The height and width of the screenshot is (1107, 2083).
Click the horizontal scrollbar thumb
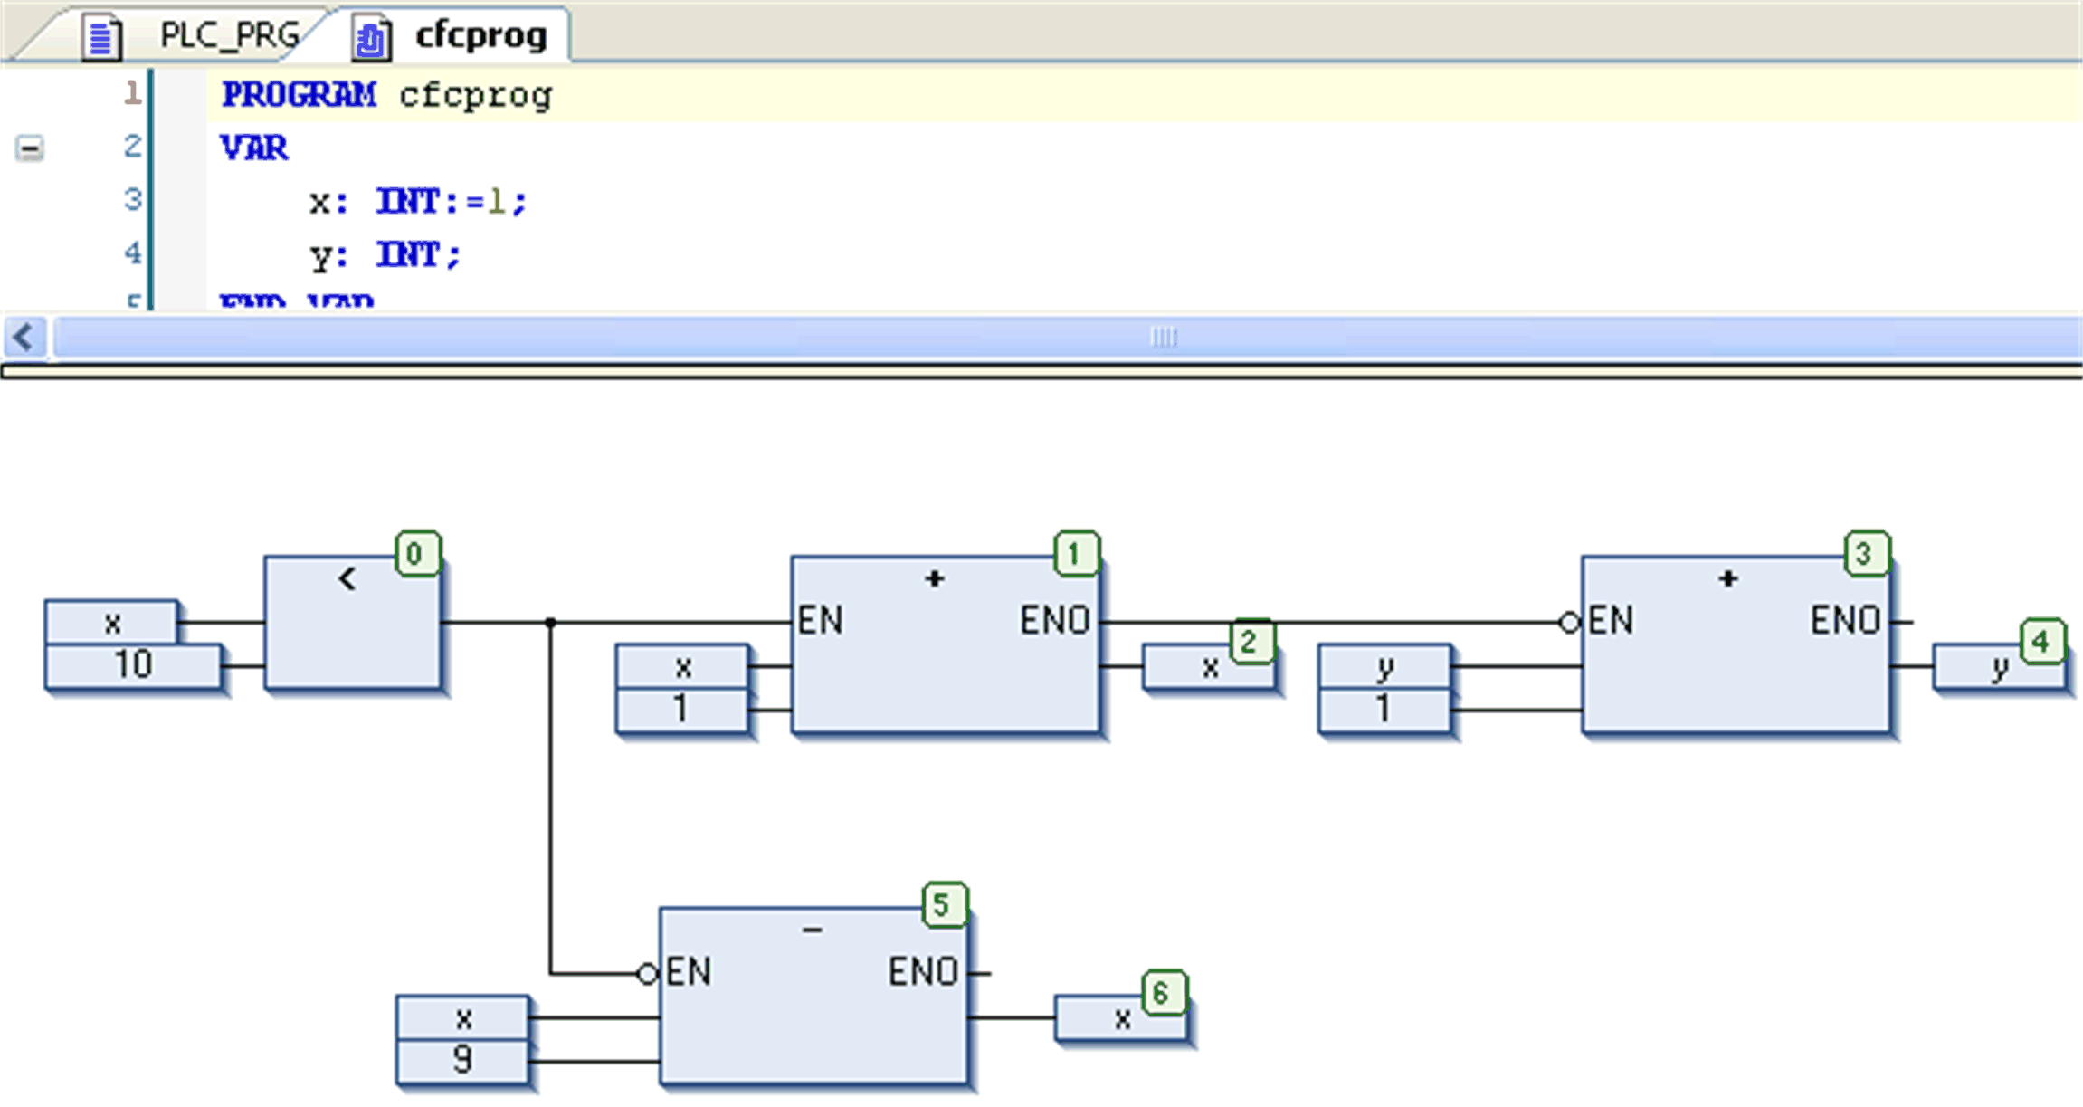[1162, 337]
